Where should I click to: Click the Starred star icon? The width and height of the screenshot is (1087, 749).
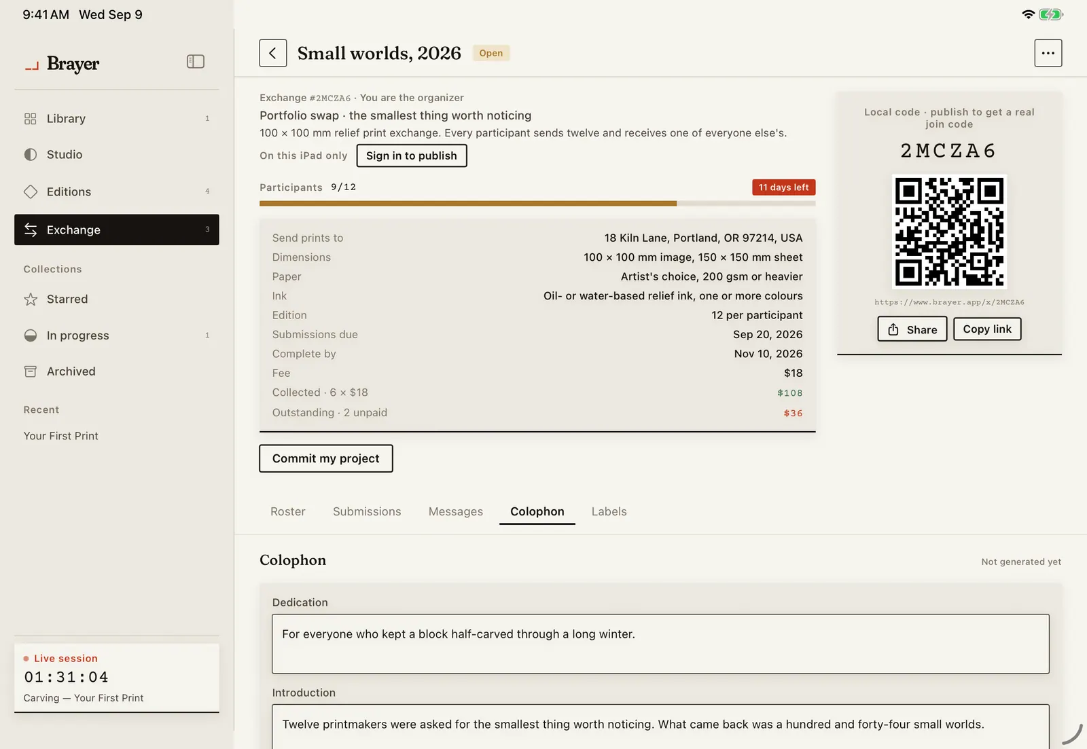(x=31, y=299)
